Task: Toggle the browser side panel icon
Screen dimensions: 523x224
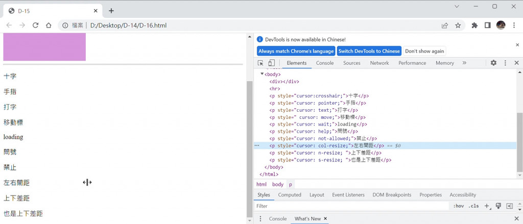Action: pos(488,26)
